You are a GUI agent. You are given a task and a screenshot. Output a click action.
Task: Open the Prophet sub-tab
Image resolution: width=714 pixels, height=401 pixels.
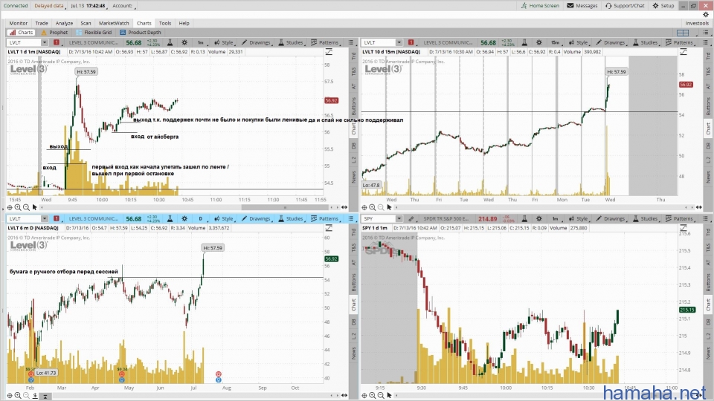tap(54, 32)
